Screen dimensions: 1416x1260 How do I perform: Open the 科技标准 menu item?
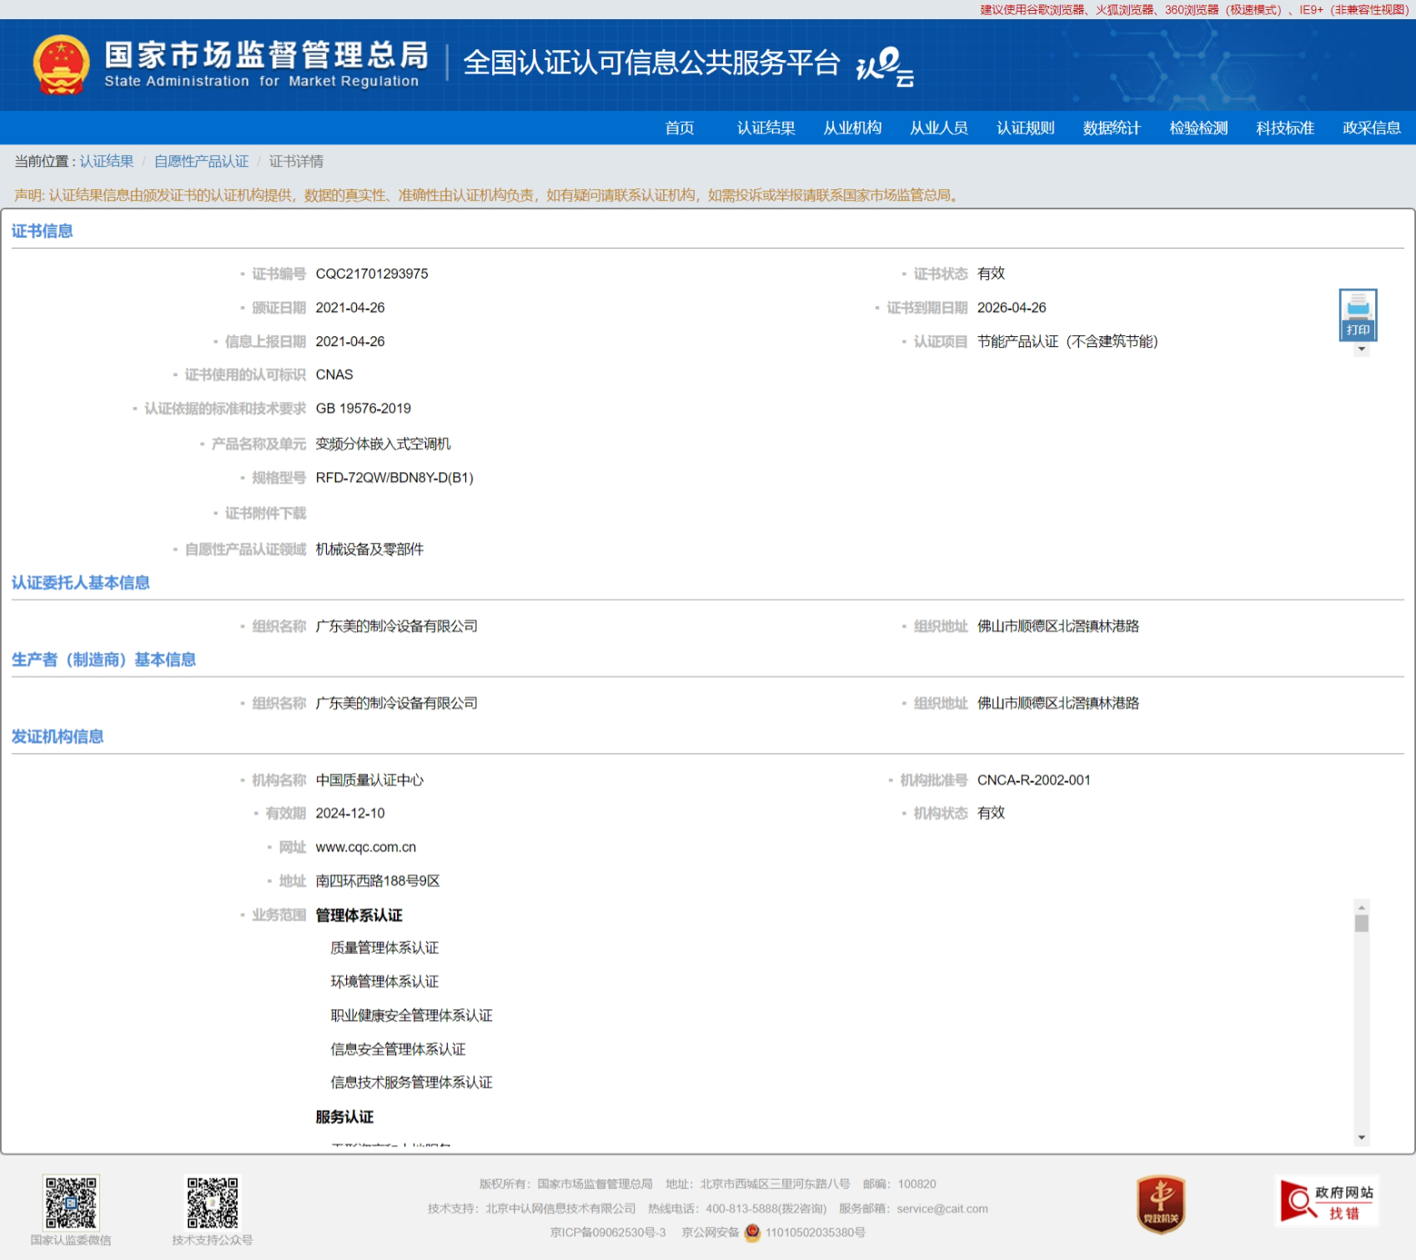[x=1285, y=128]
